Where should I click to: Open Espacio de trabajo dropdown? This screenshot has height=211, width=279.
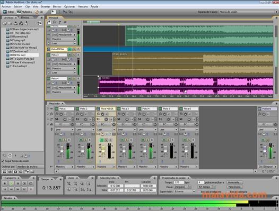[x=248, y=12]
